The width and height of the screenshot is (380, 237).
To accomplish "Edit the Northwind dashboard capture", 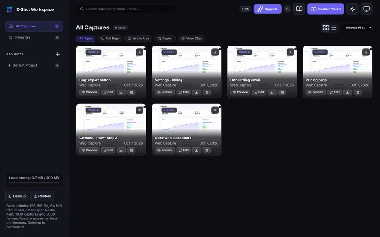I will (184, 150).
